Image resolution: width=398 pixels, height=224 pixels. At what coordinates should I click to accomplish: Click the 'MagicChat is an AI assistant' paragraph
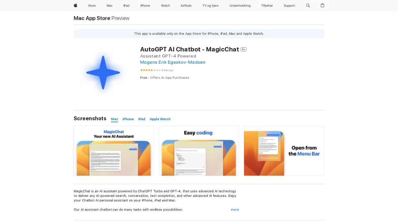pyautogui.click(x=155, y=196)
